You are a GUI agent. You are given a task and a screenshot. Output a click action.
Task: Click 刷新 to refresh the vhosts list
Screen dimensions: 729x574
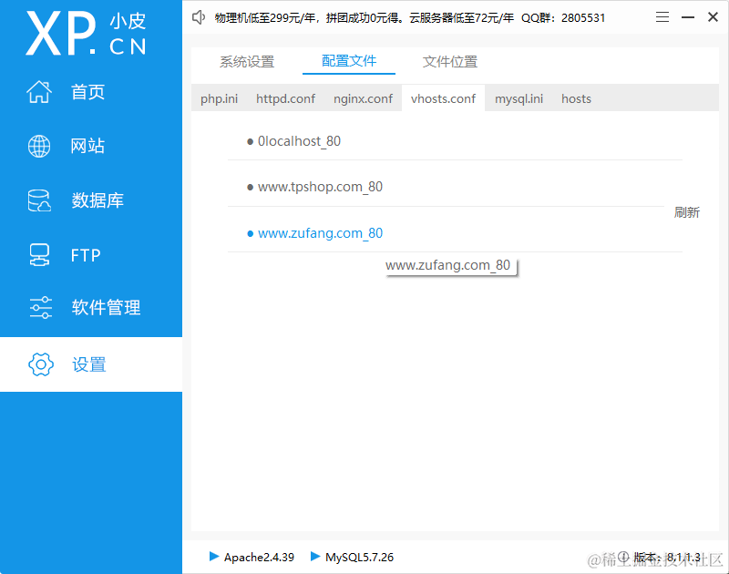click(x=686, y=212)
